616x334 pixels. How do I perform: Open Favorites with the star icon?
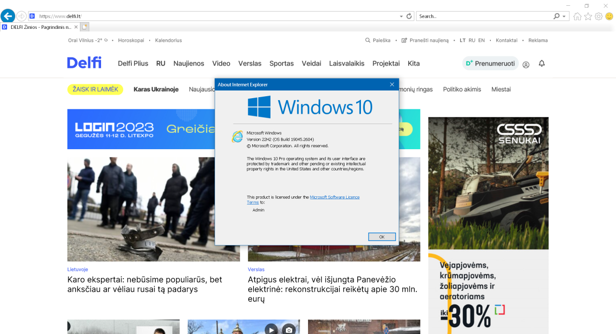[x=588, y=16]
